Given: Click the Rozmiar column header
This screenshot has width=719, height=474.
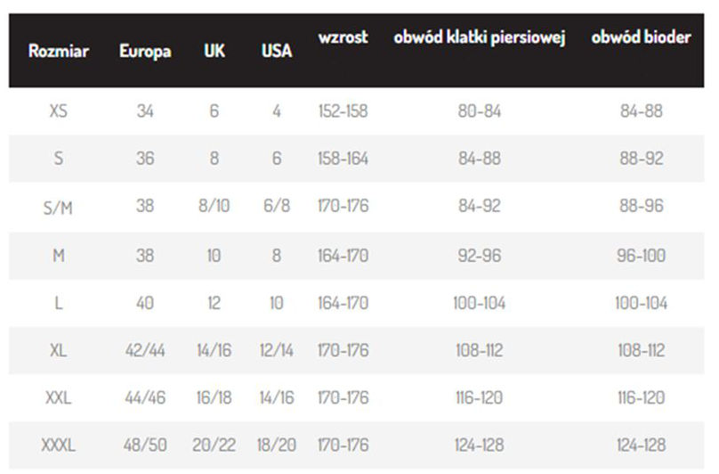Looking at the screenshot, I should point(58,51).
